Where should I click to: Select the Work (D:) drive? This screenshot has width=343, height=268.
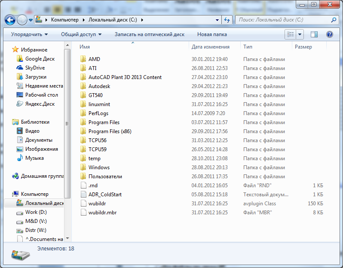coord(31,212)
